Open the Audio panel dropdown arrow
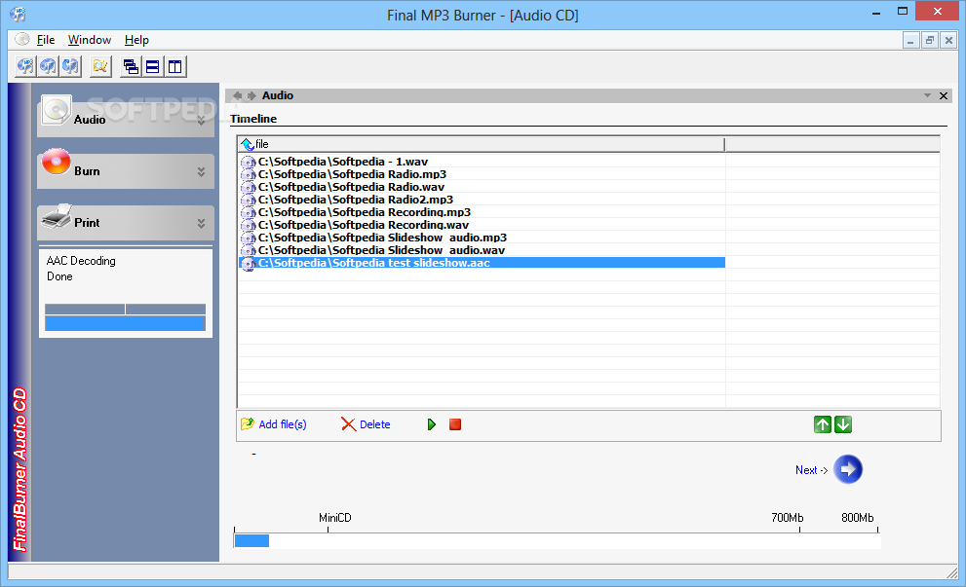966x587 pixels. point(927,95)
